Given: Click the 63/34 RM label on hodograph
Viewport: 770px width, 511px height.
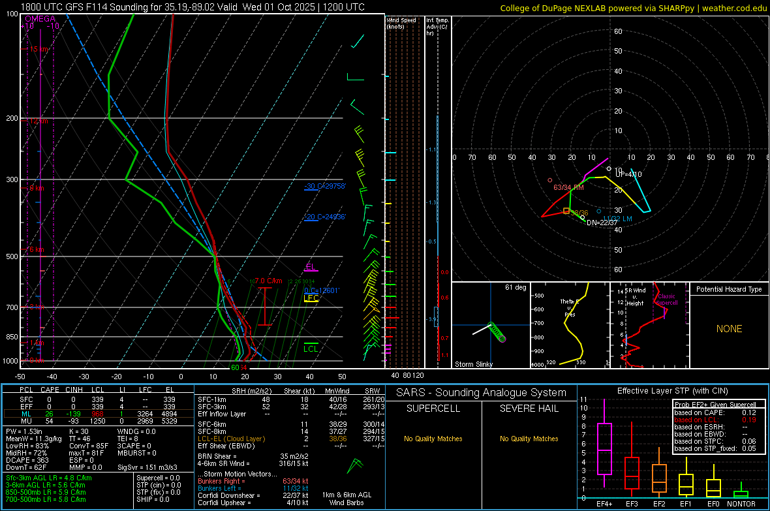Looking at the screenshot, I should click(x=568, y=188).
